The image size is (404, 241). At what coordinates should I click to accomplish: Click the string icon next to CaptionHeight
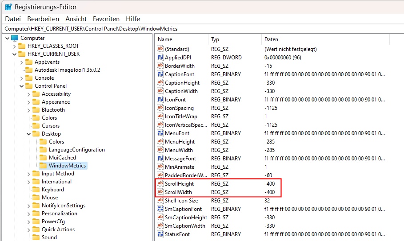(x=160, y=82)
